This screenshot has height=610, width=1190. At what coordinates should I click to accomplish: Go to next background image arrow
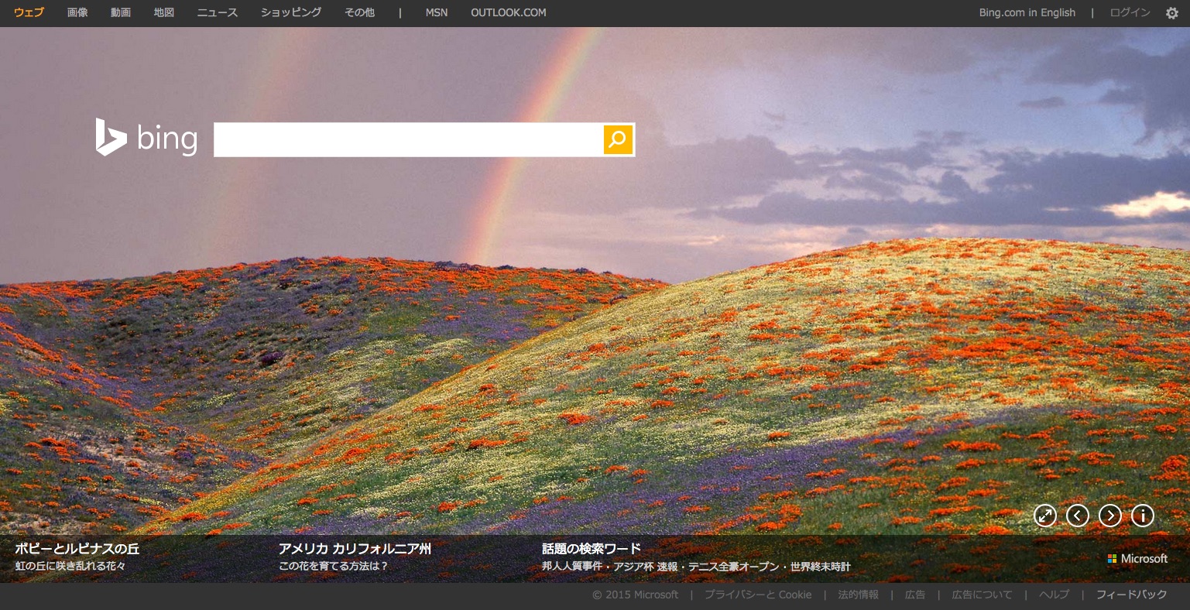click(1110, 516)
